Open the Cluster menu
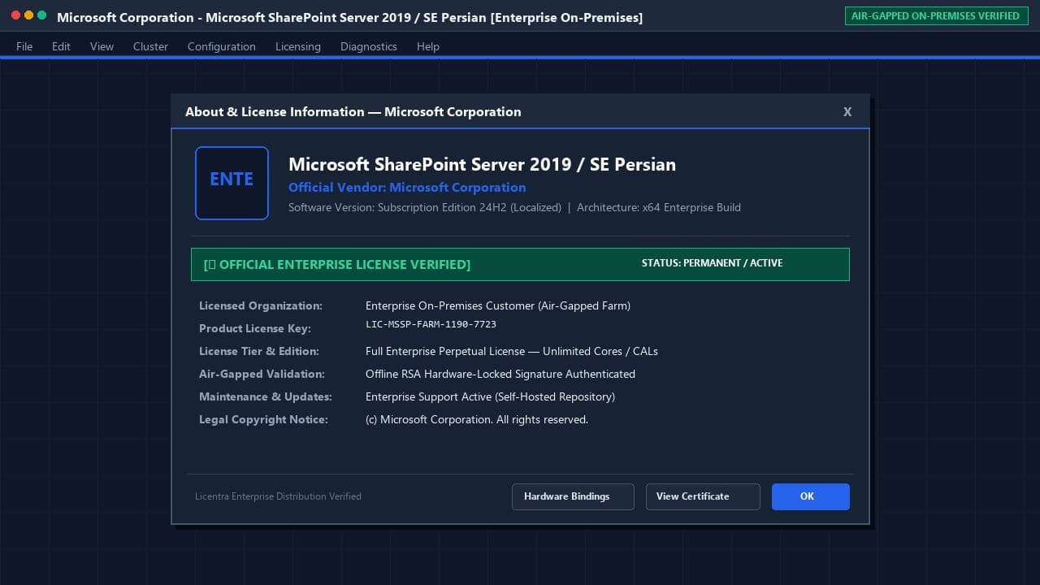 coord(150,46)
